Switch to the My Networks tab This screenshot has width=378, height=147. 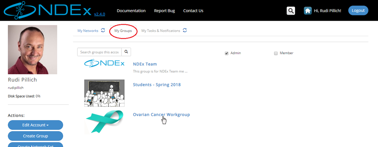click(88, 31)
